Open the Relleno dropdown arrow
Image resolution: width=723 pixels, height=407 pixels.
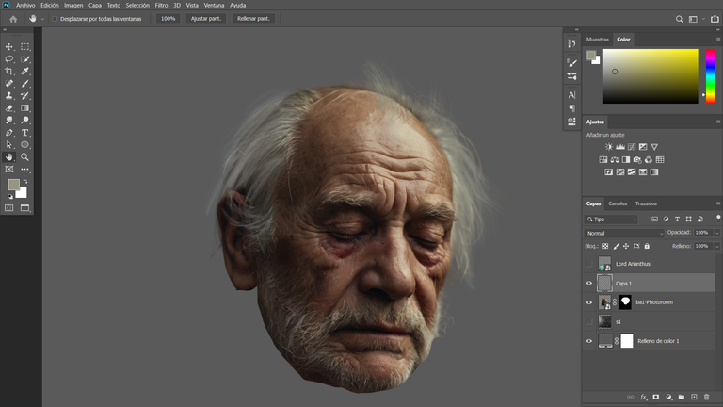click(716, 247)
